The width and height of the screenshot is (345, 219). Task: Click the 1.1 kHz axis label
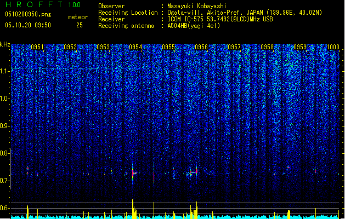coord(4,71)
